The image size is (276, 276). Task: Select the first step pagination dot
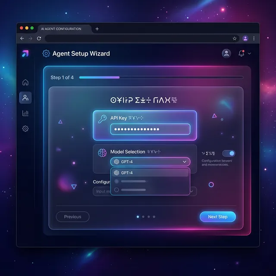pyautogui.click(x=138, y=216)
